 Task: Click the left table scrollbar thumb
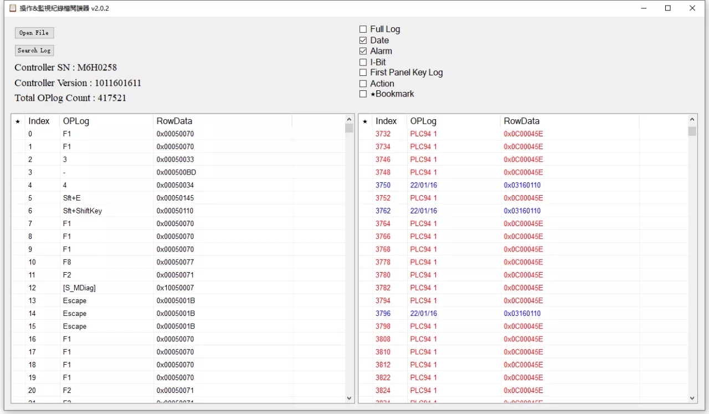tap(349, 128)
